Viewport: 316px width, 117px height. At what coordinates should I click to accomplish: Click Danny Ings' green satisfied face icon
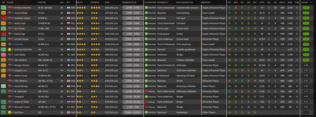146,34
